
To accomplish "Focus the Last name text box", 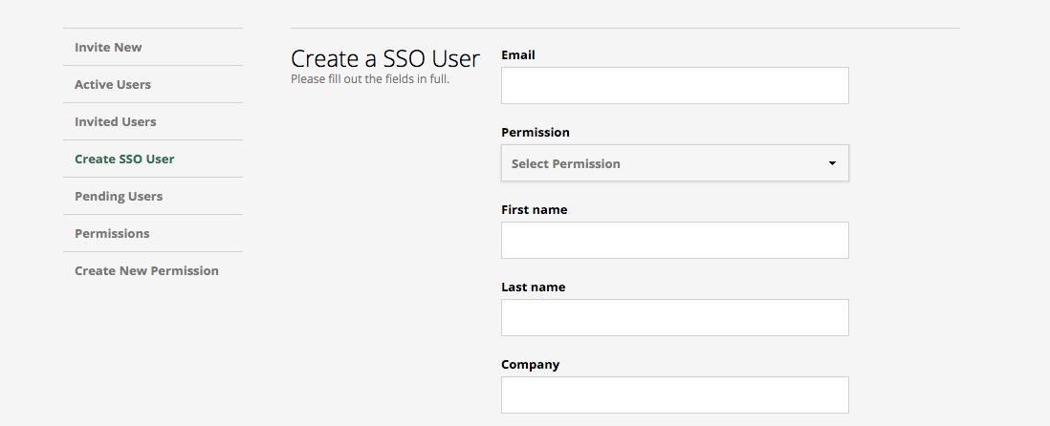I will (674, 318).
